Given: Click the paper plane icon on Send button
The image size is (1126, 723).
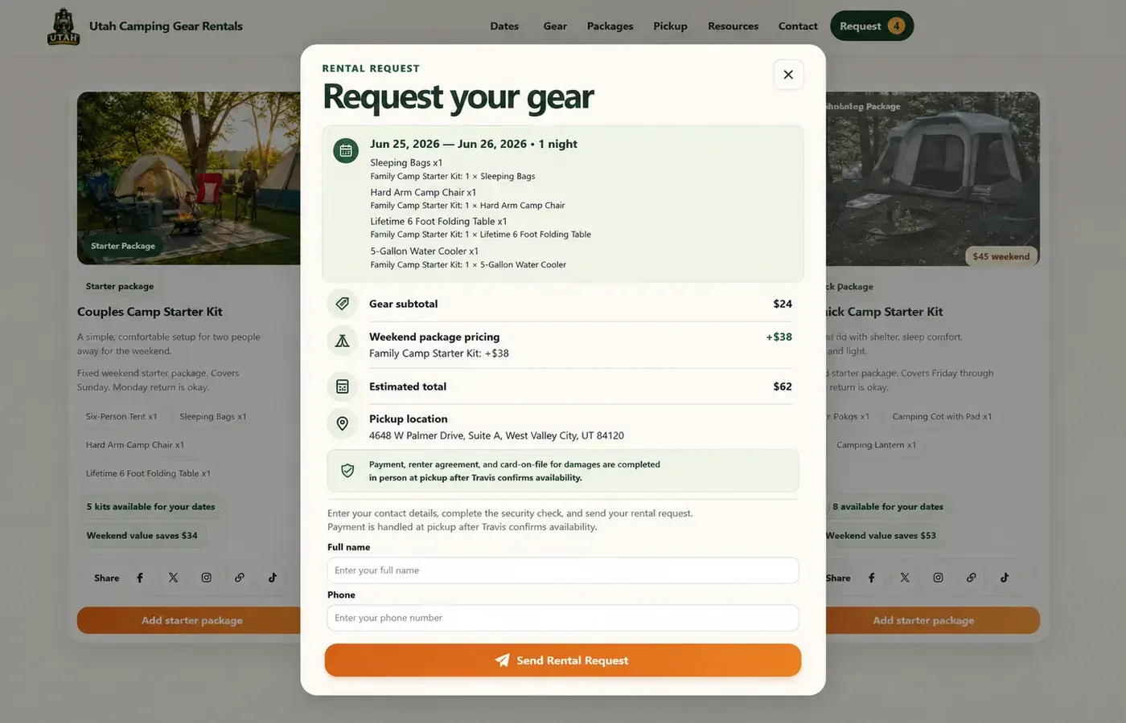Looking at the screenshot, I should pyautogui.click(x=503, y=660).
